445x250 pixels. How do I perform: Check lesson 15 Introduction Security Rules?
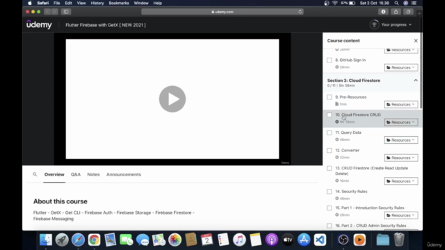(329, 208)
